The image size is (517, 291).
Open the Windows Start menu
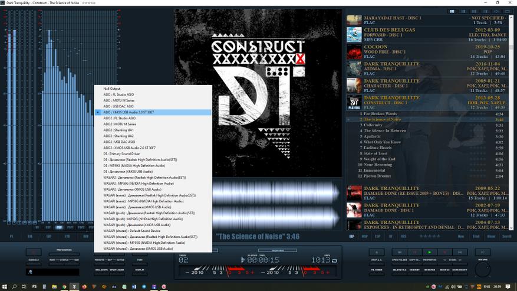(5, 287)
